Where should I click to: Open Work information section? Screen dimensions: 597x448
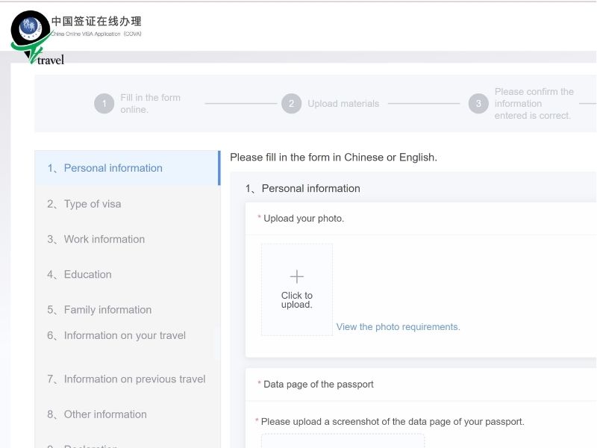pyautogui.click(x=104, y=239)
